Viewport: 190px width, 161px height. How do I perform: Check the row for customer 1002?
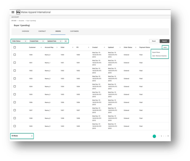point(15,70)
